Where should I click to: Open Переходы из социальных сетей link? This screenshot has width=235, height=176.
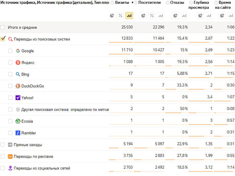42,168
